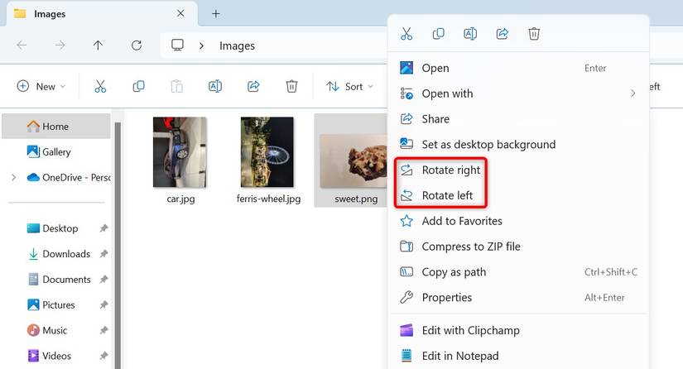Go up one folder with Up arrow
Image resolution: width=683 pixels, height=369 pixels.
(98, 46)
